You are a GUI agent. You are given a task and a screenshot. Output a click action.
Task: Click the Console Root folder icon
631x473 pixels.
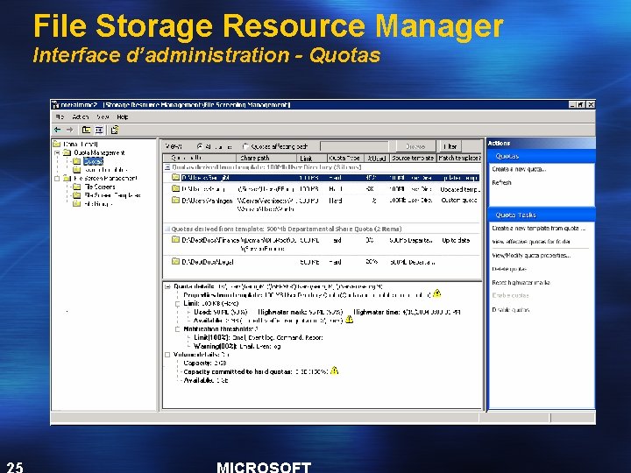pos(57,144)
